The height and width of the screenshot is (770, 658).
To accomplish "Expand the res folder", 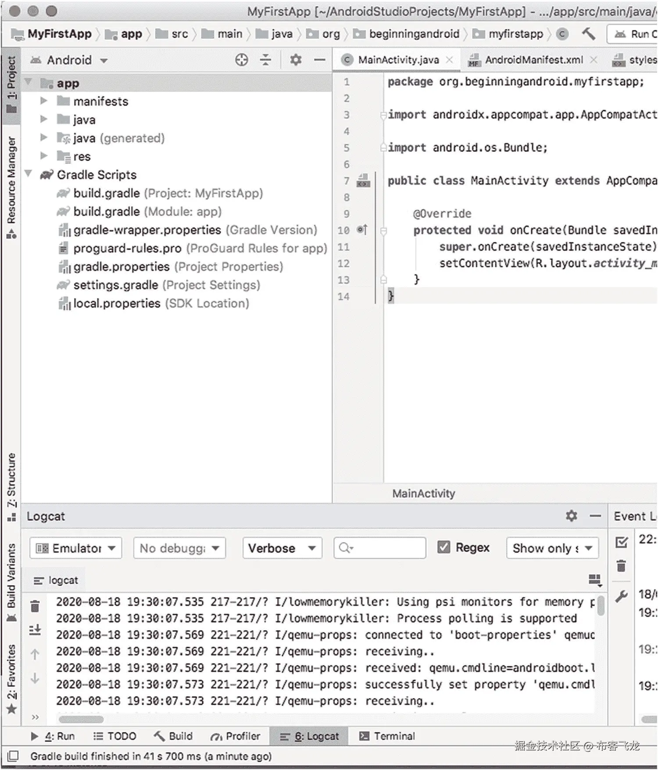I will [x=44, y=156].
